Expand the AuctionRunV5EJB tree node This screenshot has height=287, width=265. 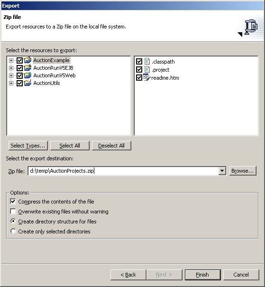[x=11, y=68]
